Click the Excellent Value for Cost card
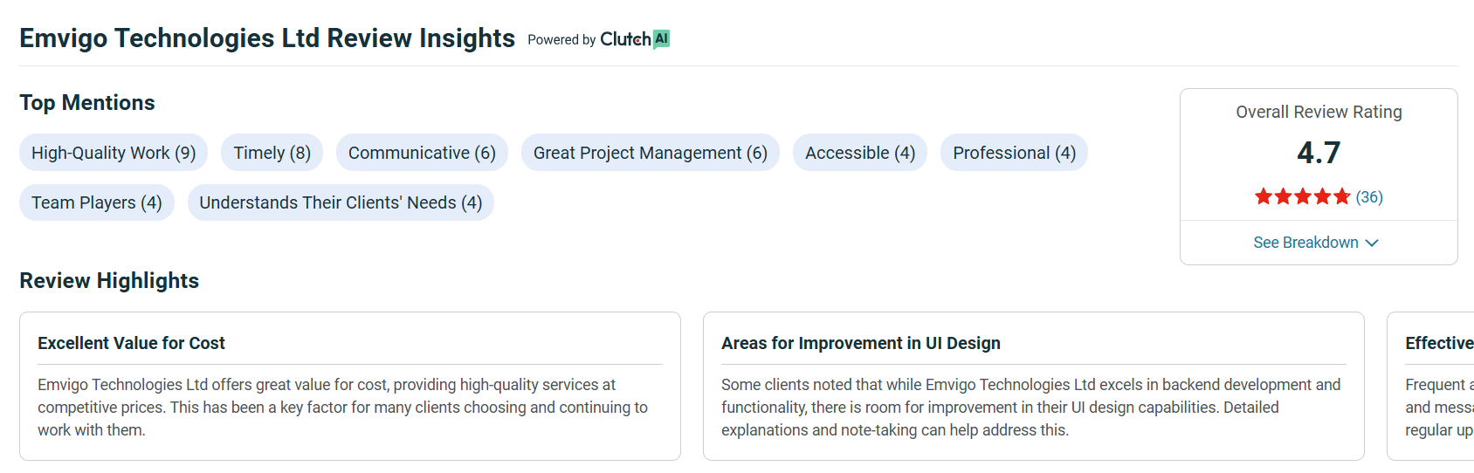1474x473 pixels. [x=350, y=386]
